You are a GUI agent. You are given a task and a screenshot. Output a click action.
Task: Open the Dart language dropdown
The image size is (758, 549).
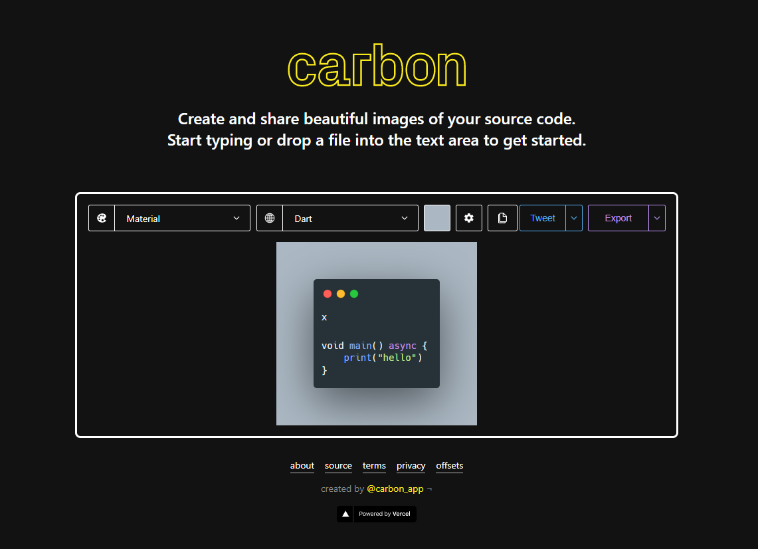point(351,218)
